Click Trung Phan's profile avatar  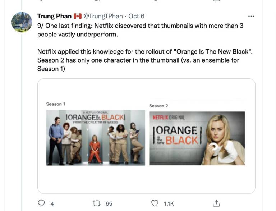click(x=22, y=22)
